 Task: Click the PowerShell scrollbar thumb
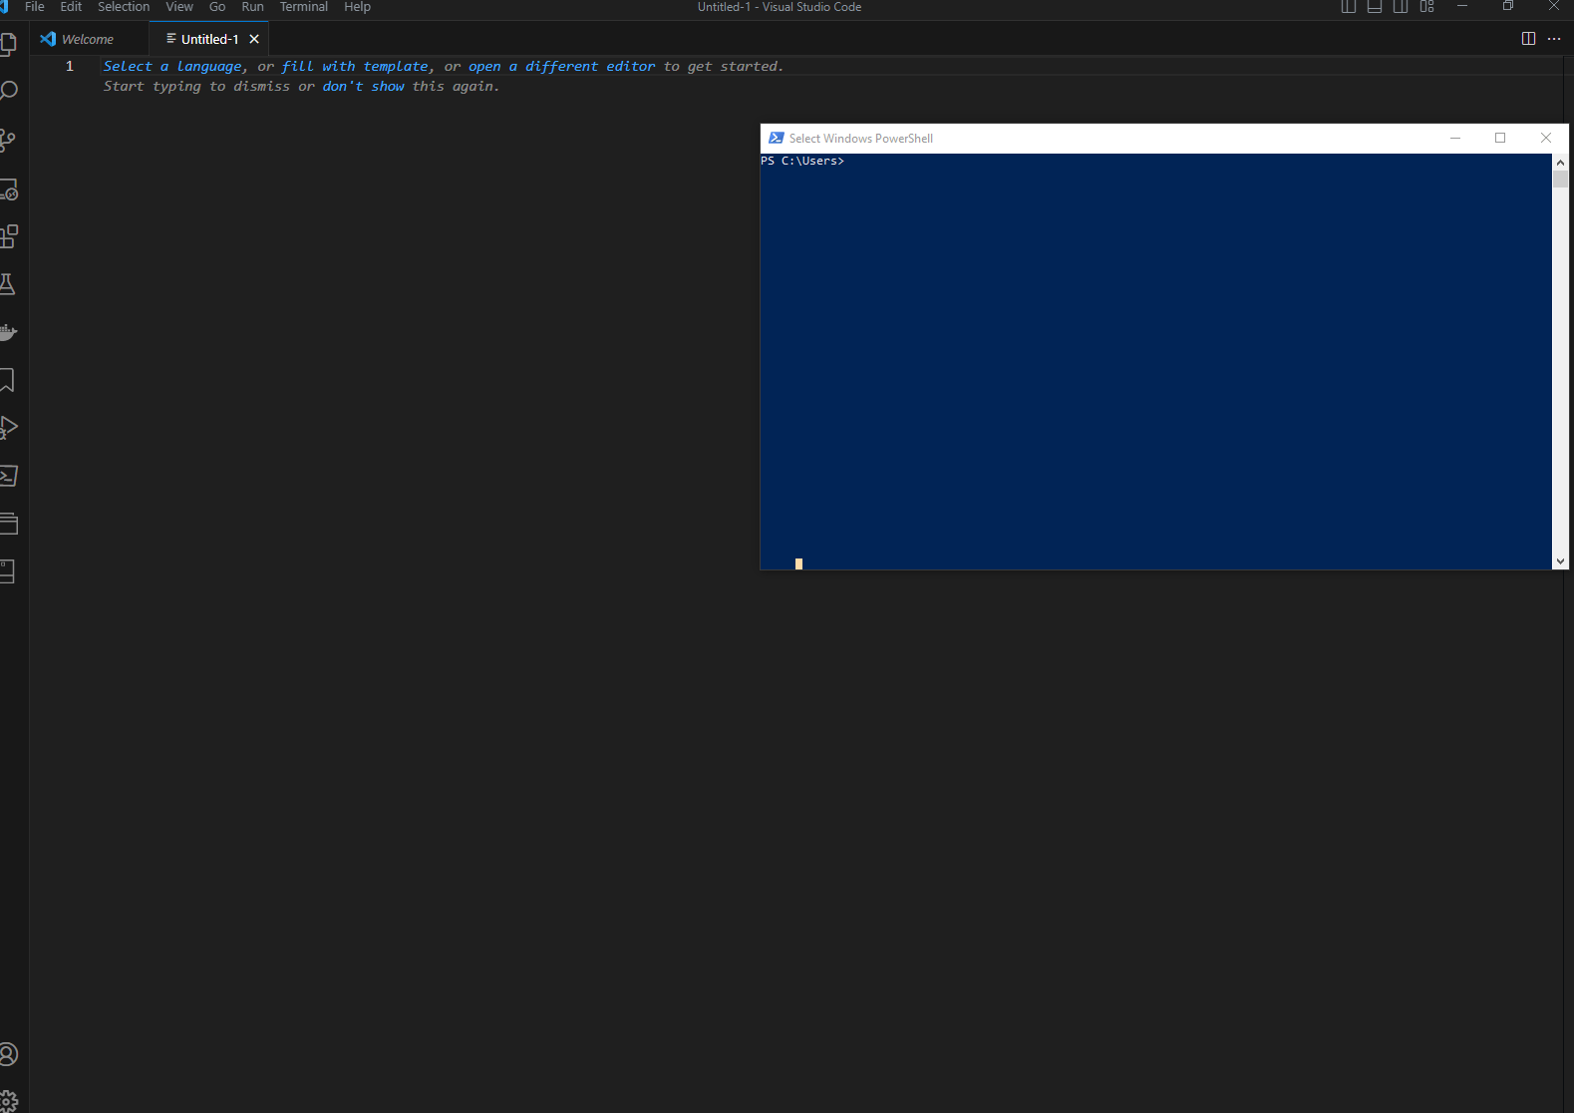tap(1560, 180)
